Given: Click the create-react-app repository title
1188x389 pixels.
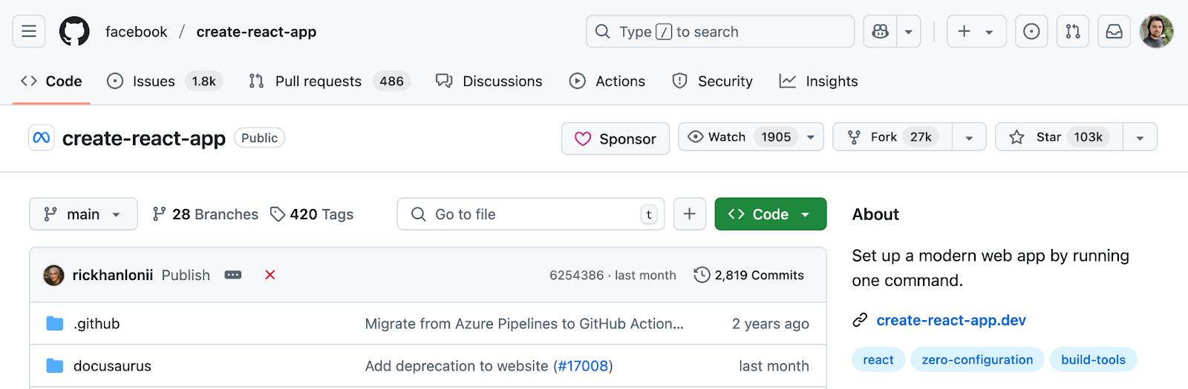Looking at the screenshot, I should click(x=144, y=139).
